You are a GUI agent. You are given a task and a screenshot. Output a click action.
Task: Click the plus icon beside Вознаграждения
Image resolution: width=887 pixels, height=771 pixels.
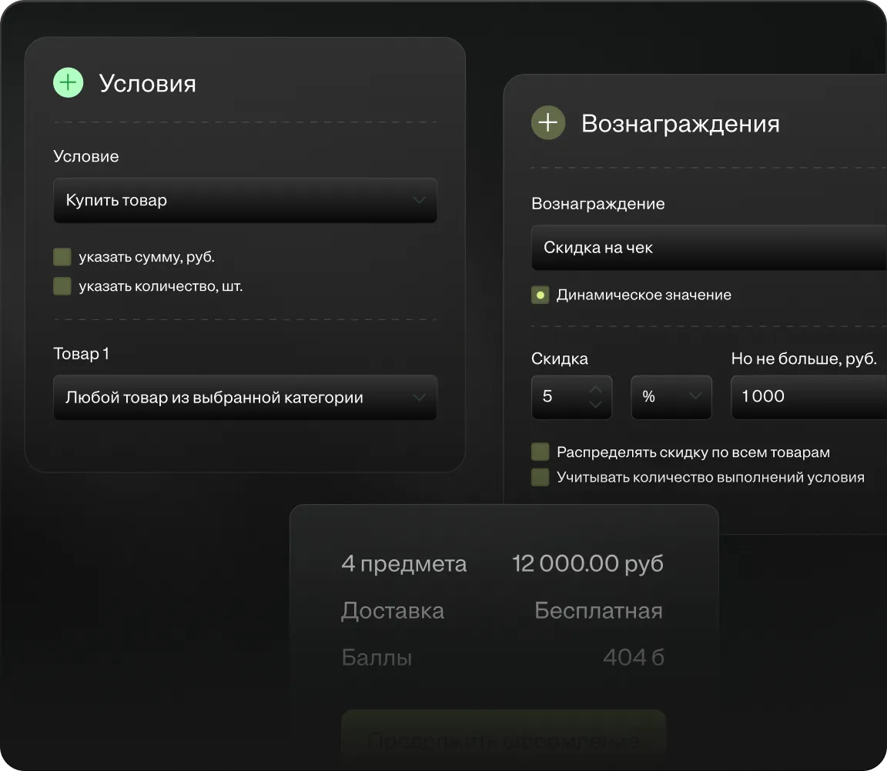tap(547, 123)
